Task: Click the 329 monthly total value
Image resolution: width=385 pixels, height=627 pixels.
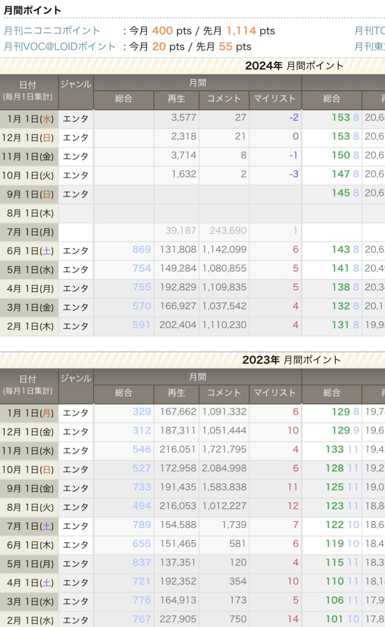Action: click(142, 412)
